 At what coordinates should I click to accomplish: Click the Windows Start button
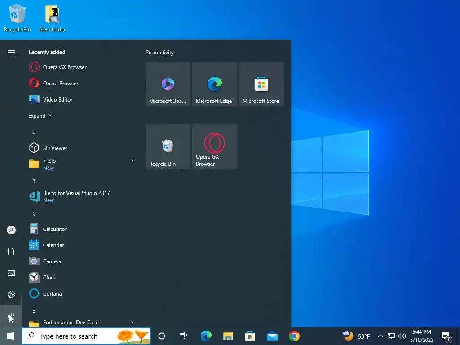(x=11, y=336)
